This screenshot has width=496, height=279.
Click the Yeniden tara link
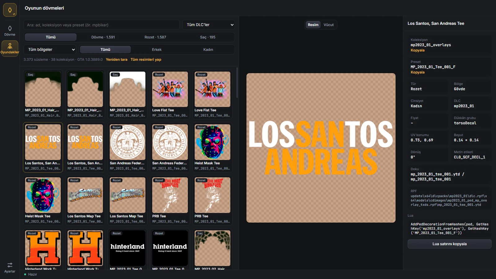point(117,60)
